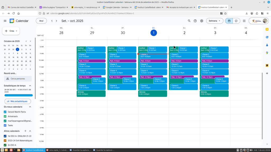Open the settings gear menu
Image resolution: width=271 pixels, height=152 pixels.
coord(202,21)
